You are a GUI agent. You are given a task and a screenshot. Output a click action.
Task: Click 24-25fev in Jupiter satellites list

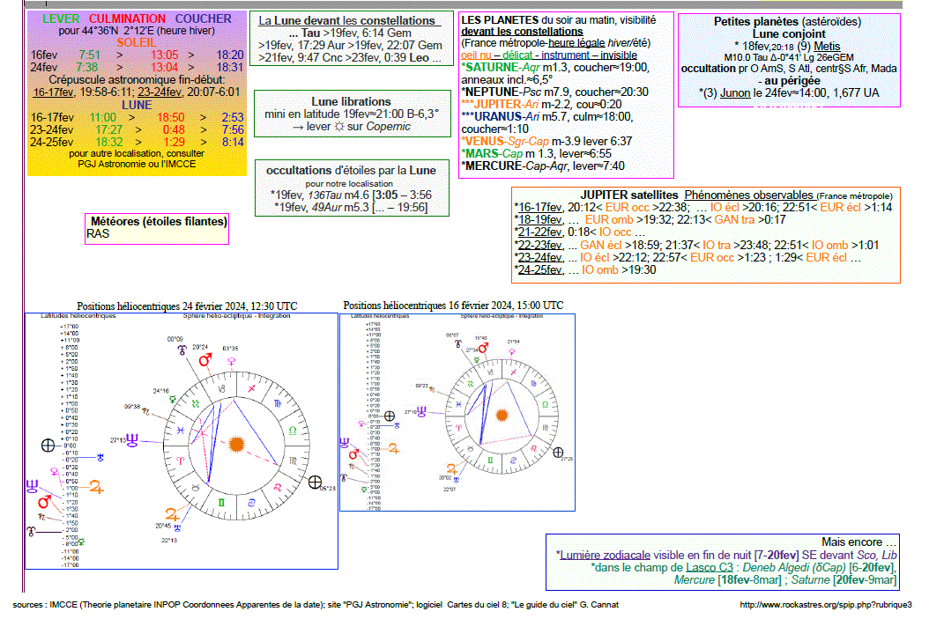point(539,269)
